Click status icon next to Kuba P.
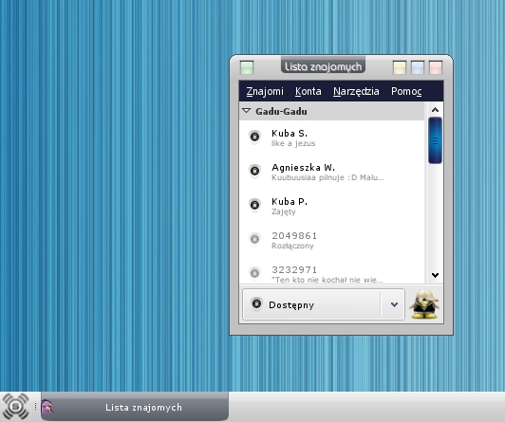This screenshot has width=505, height=422. [254, 205]
